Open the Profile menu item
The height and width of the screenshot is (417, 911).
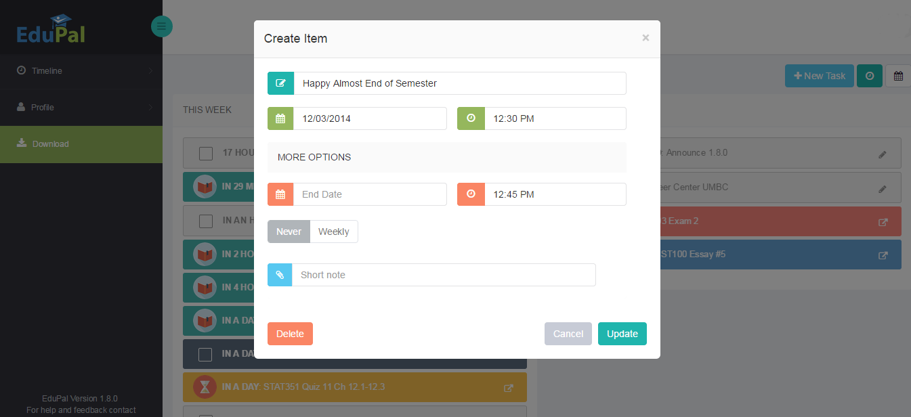tap(81, 108)
